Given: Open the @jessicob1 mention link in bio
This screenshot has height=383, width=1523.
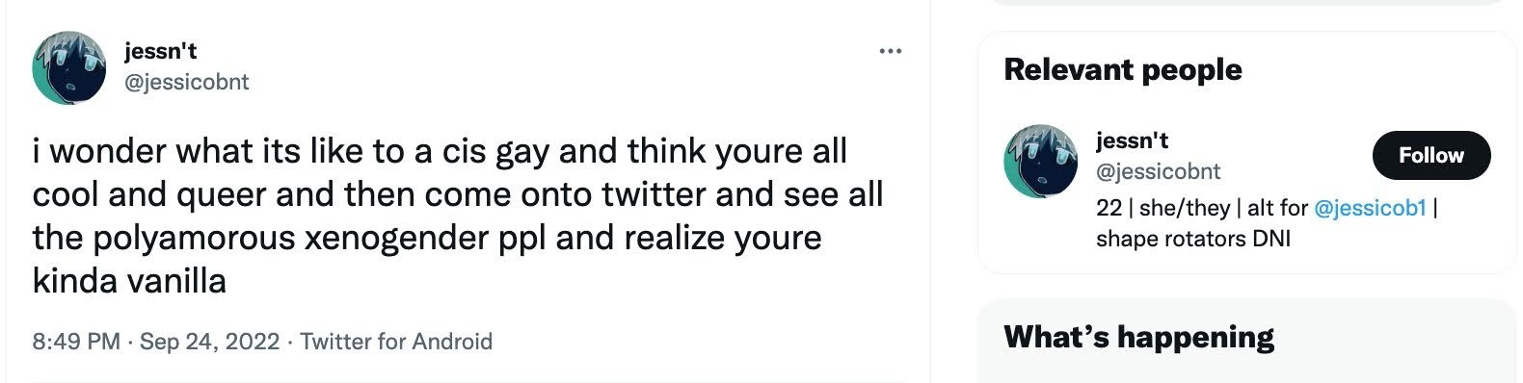Looking at the screenshot, I should [x=1370, y=208].
